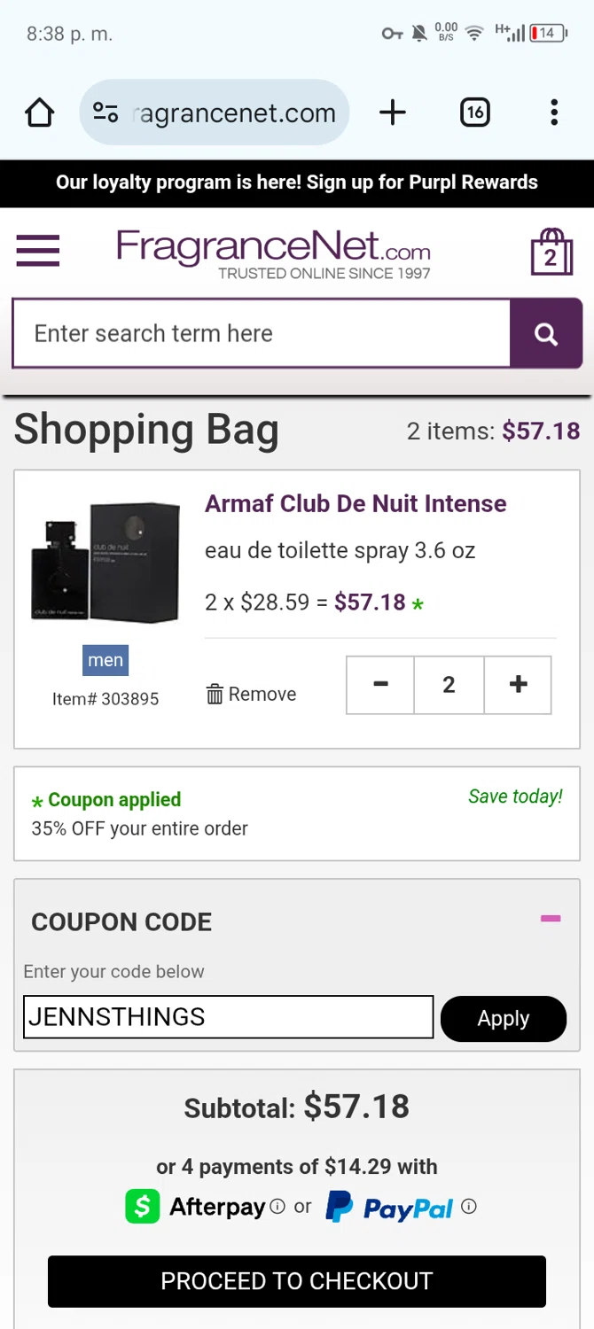Click the purple search magnifier button
The height and width of the screenshot is (1329, 594).
pos(545,334)
